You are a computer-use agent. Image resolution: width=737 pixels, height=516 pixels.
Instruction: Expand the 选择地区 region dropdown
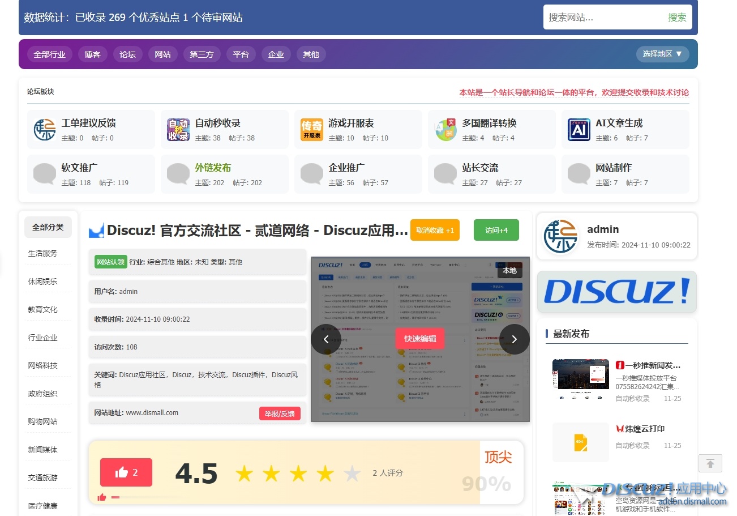coord(662,54)
